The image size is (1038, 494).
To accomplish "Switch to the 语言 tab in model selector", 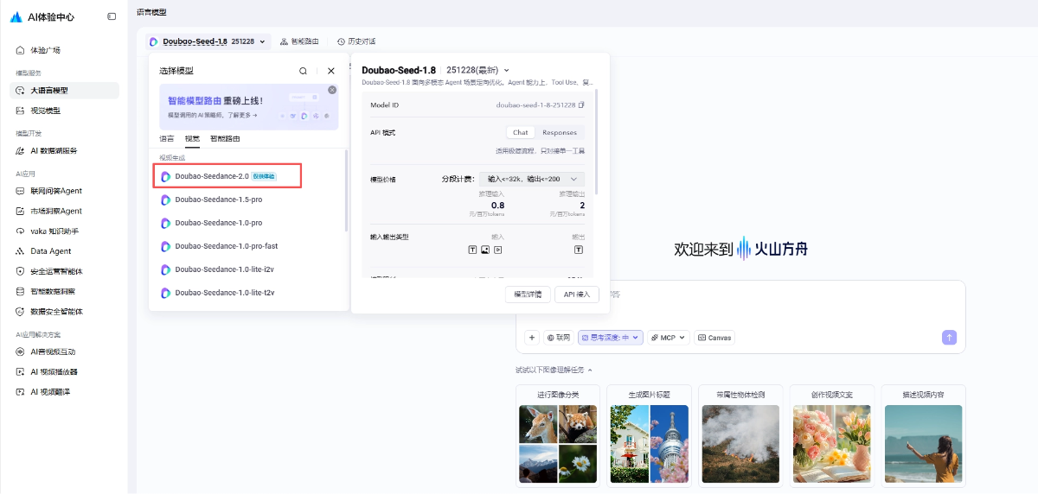I will pos(166,139).
